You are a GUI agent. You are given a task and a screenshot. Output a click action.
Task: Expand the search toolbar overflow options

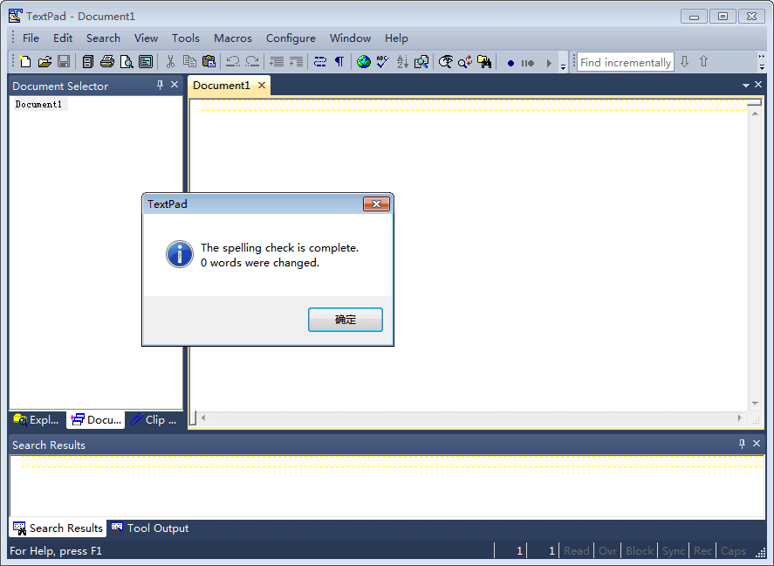tap(762, 62)
